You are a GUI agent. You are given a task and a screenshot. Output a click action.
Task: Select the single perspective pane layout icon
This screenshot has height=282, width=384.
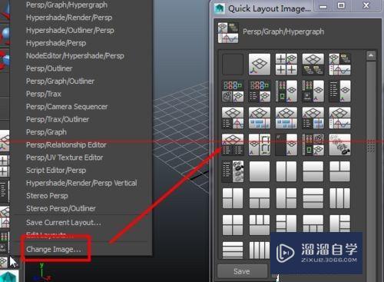click(260, 65)
